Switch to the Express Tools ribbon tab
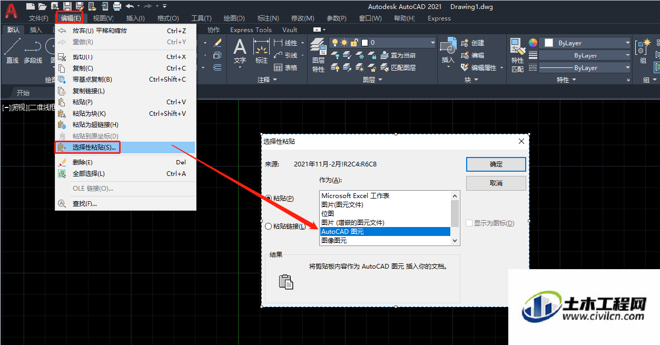The height and width of the screenshot is (345, 660). (x=251, y=30)
